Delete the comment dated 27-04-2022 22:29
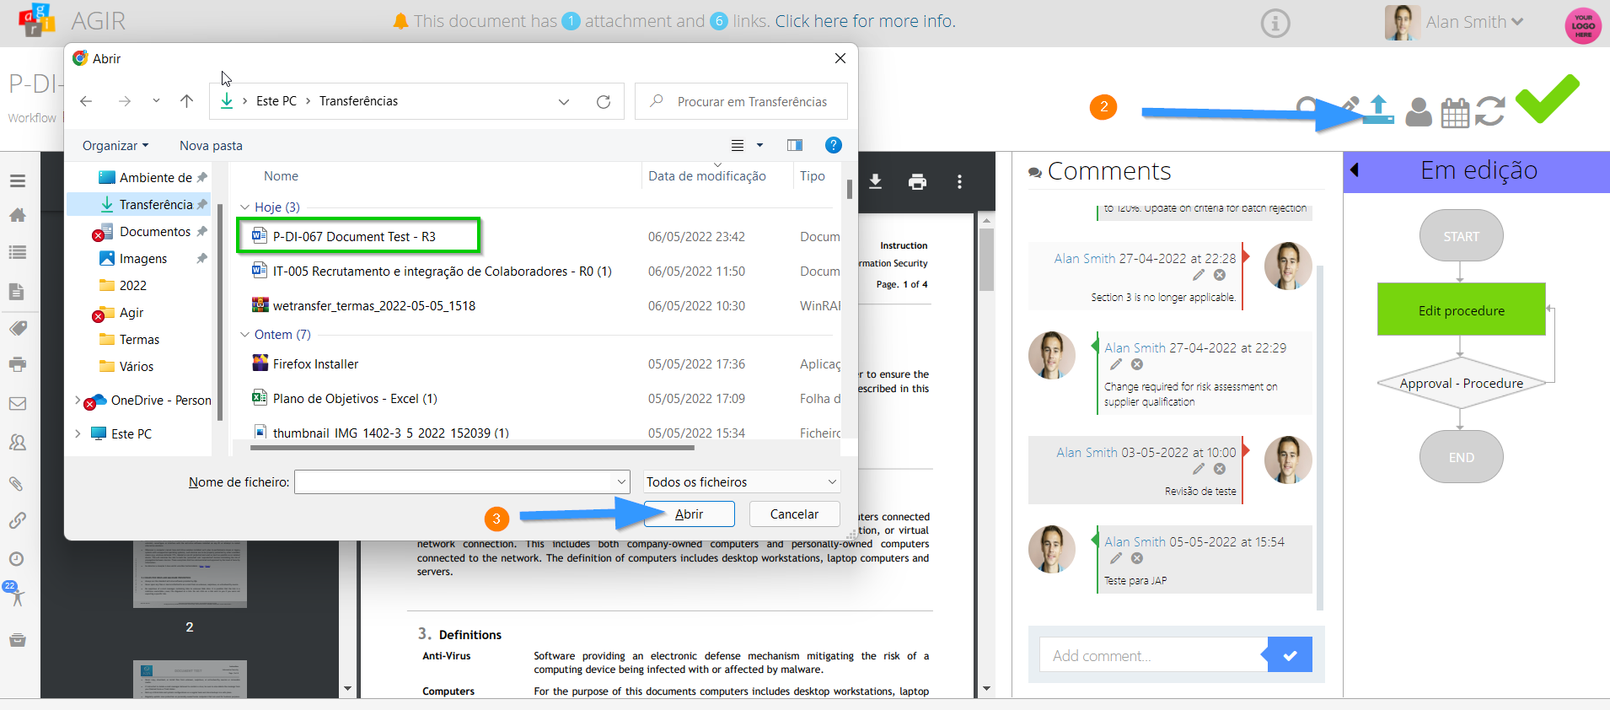 click(x=1137, y=364)
